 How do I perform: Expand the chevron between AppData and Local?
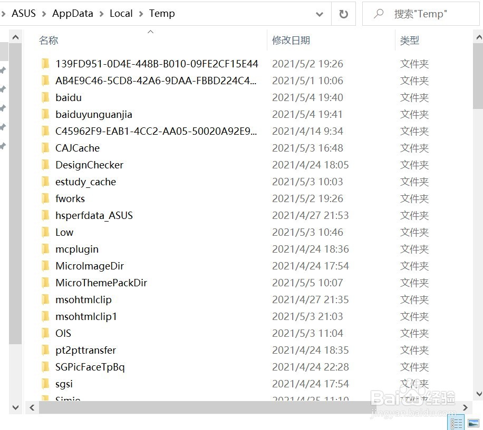pos(101,14)
